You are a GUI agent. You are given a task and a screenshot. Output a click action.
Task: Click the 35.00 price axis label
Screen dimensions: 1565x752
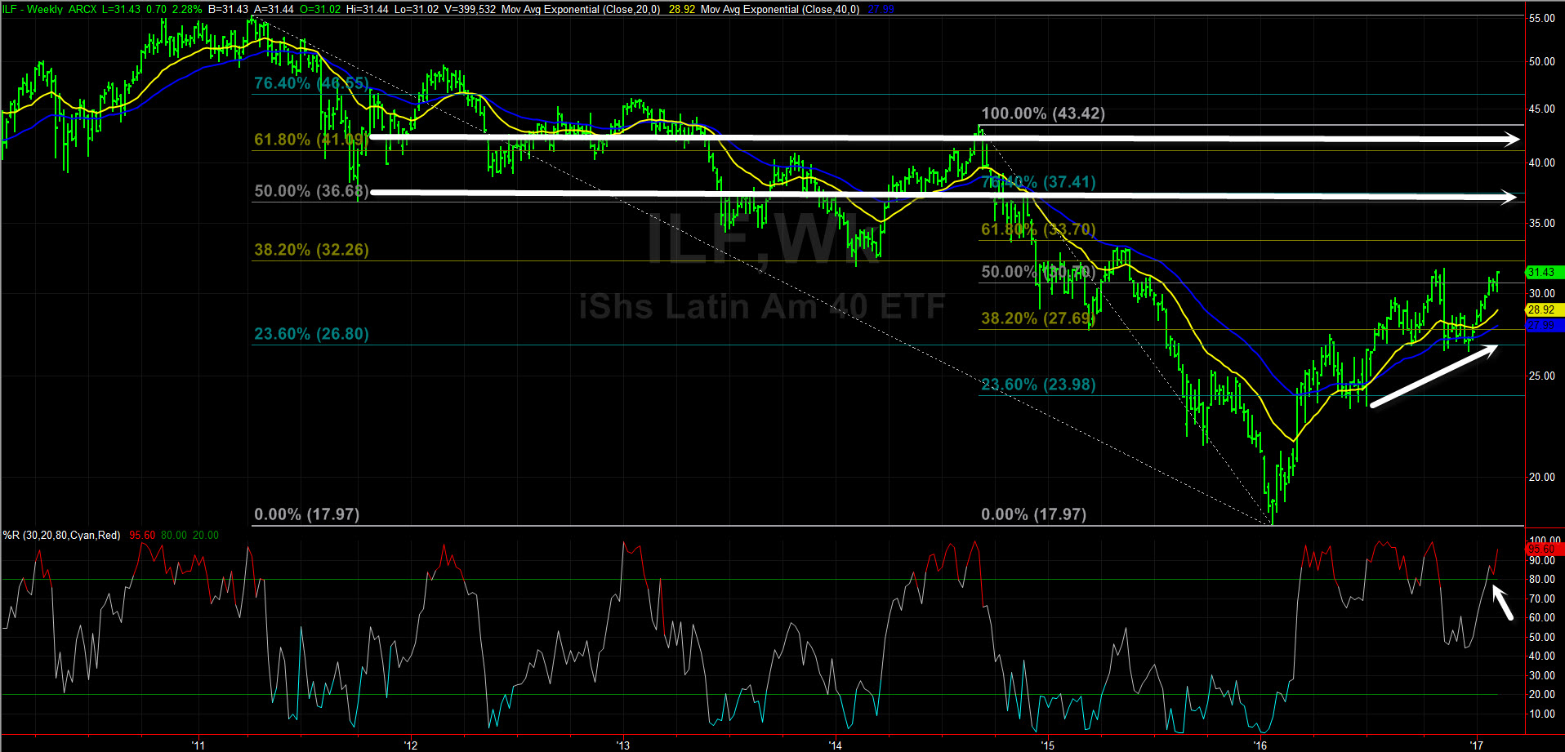(x=1542, y=223)
